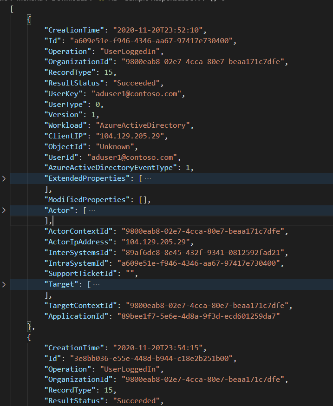
Task: Click Id value "a609e51e-f946-4346-aa67-97417e730400"
Action: tap(151, 41)
